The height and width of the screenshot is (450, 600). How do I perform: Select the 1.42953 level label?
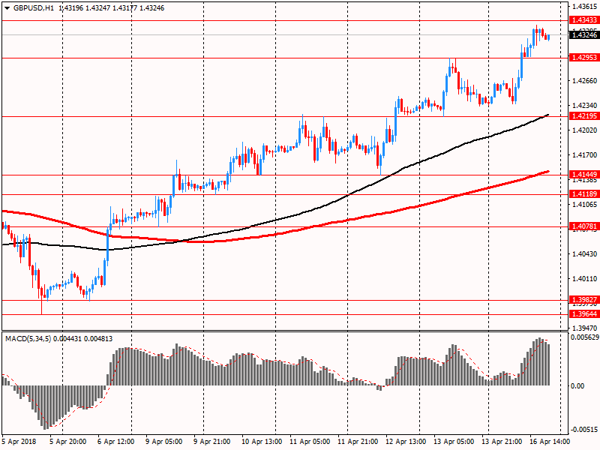coord(584,58)
